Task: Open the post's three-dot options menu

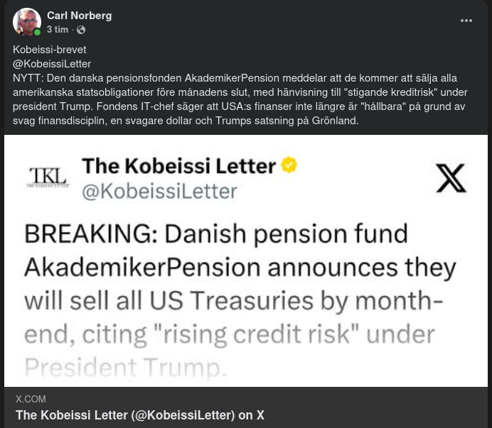Action: tap(466, 21)
